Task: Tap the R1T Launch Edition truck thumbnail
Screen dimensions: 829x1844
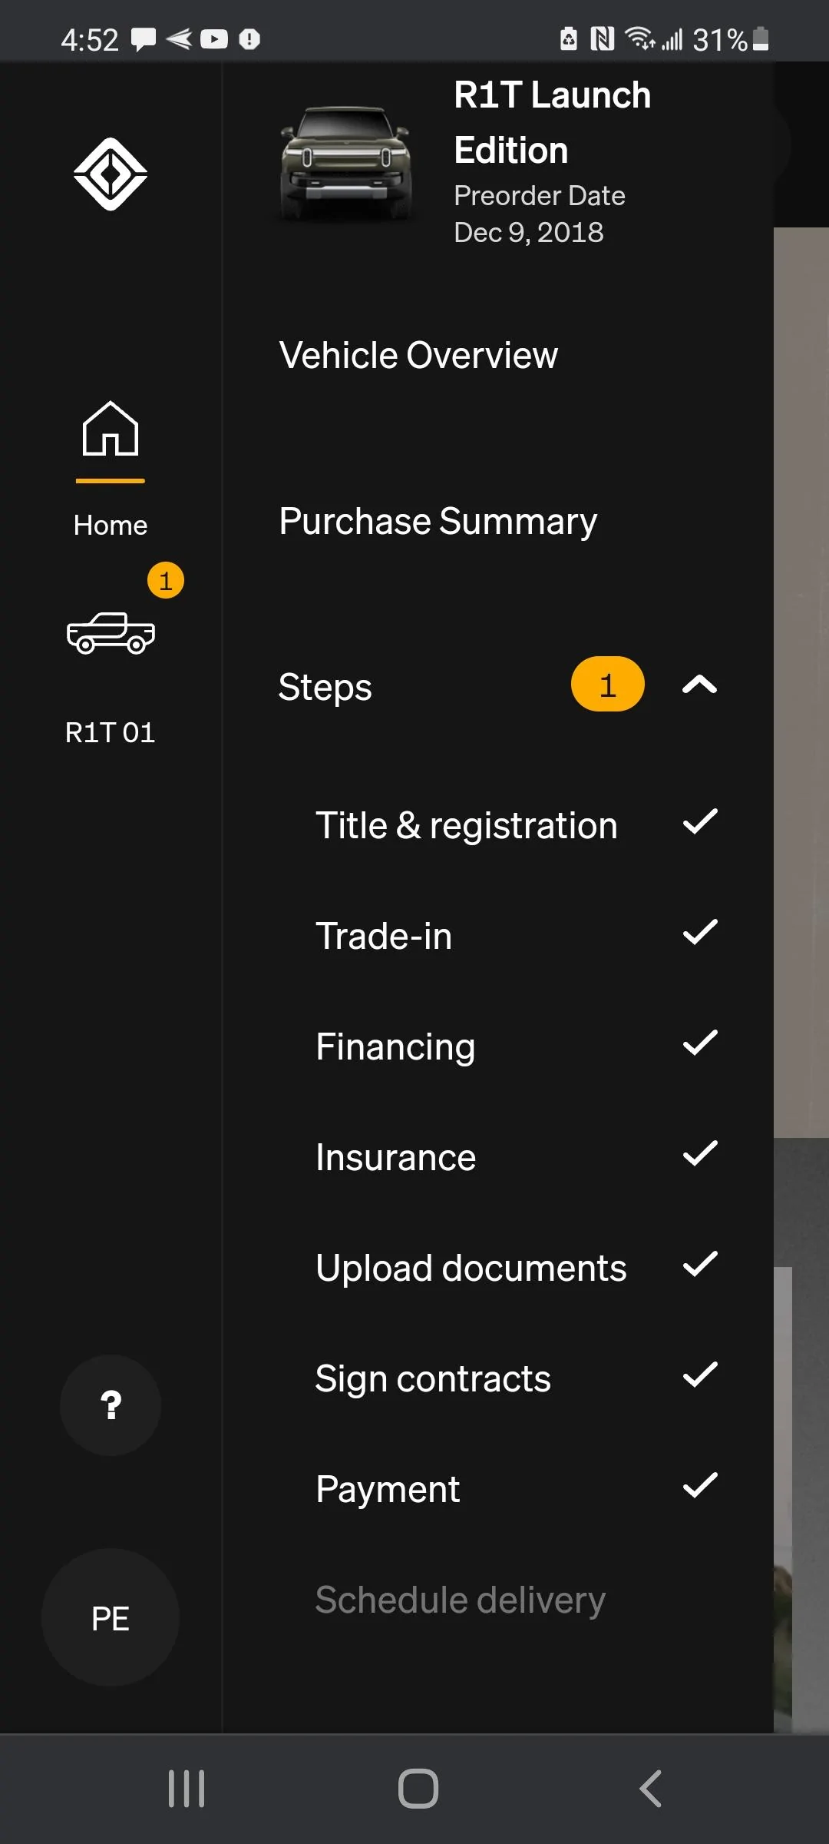Action: click(346, 164)
